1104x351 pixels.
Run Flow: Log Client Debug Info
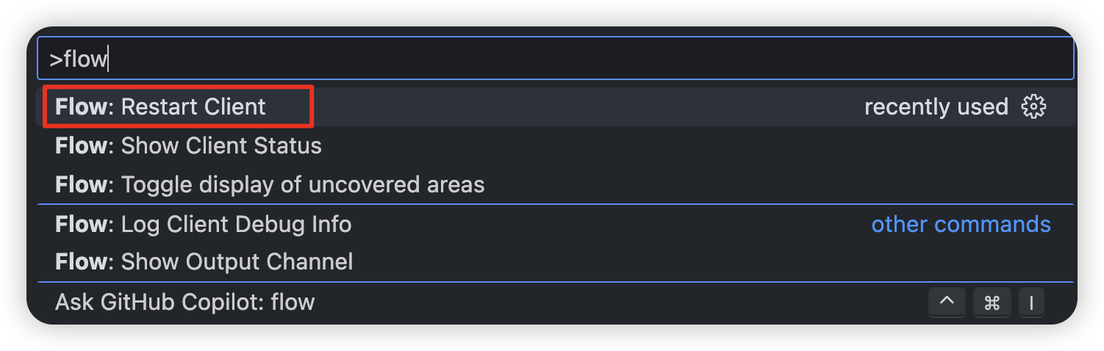pyautogui.click(x=235, y=224)
